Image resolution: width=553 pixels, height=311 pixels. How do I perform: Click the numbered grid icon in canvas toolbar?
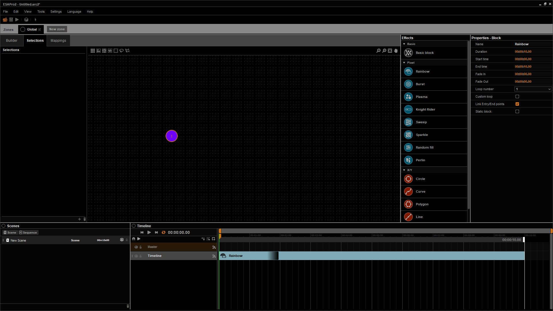click(99, 51)
